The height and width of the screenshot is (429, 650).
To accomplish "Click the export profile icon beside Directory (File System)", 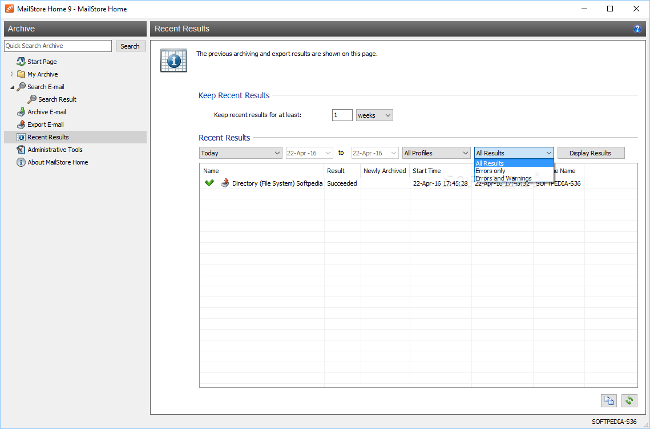I will tap(225, 183).
